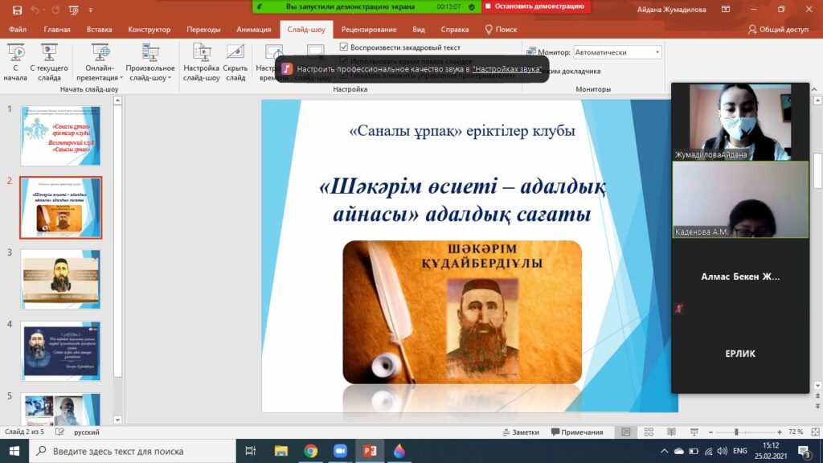Click Остановить демонстрацию button

point(534,6)
